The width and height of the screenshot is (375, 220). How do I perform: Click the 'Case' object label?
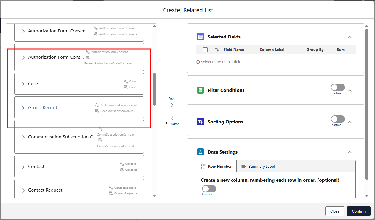click(33, 84)
